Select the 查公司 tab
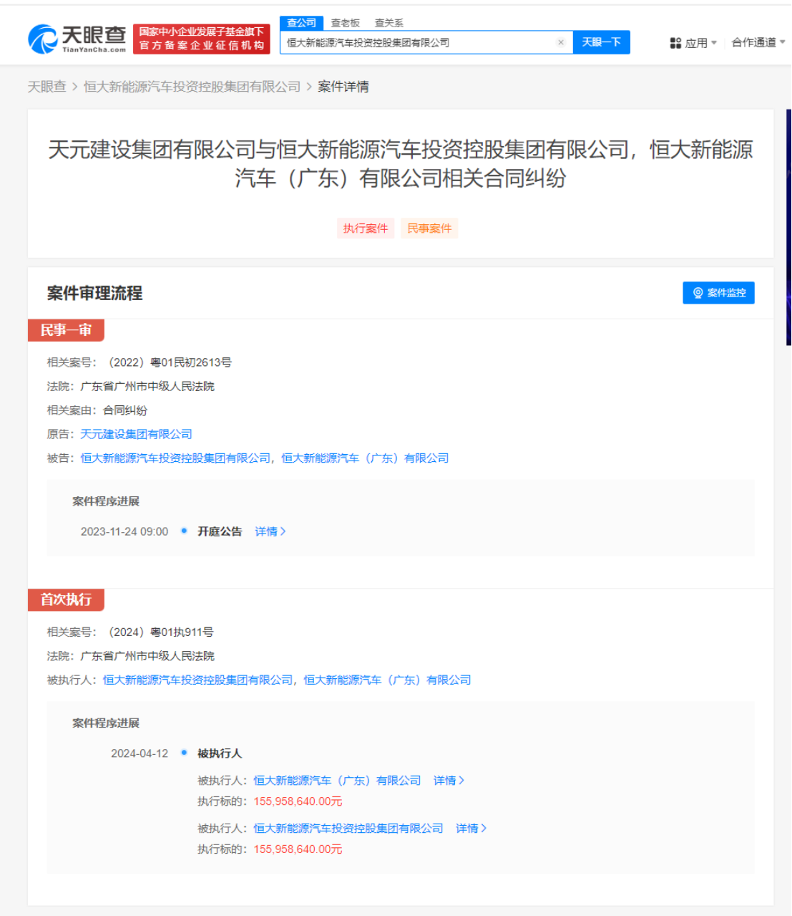 point(301,23)
